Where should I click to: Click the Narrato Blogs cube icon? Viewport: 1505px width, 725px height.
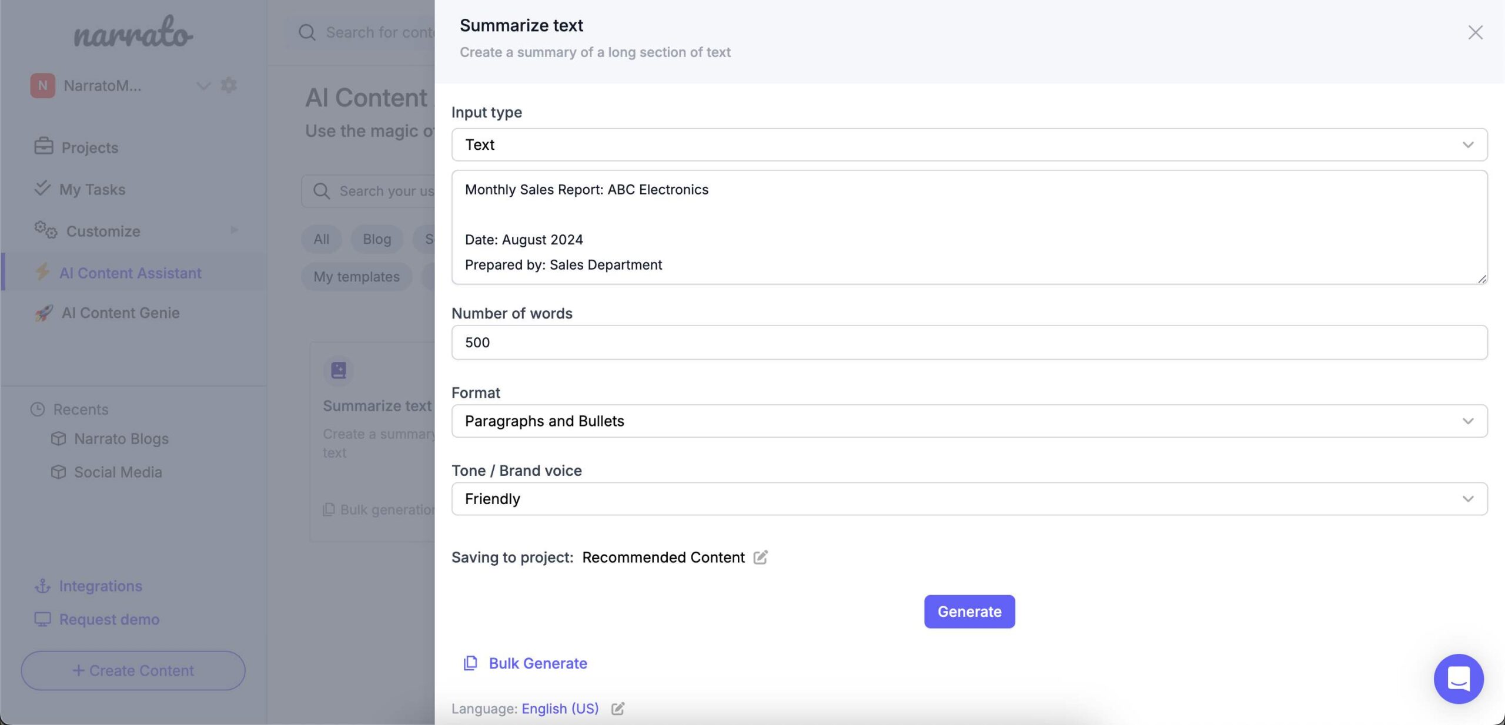pos(55,438)
